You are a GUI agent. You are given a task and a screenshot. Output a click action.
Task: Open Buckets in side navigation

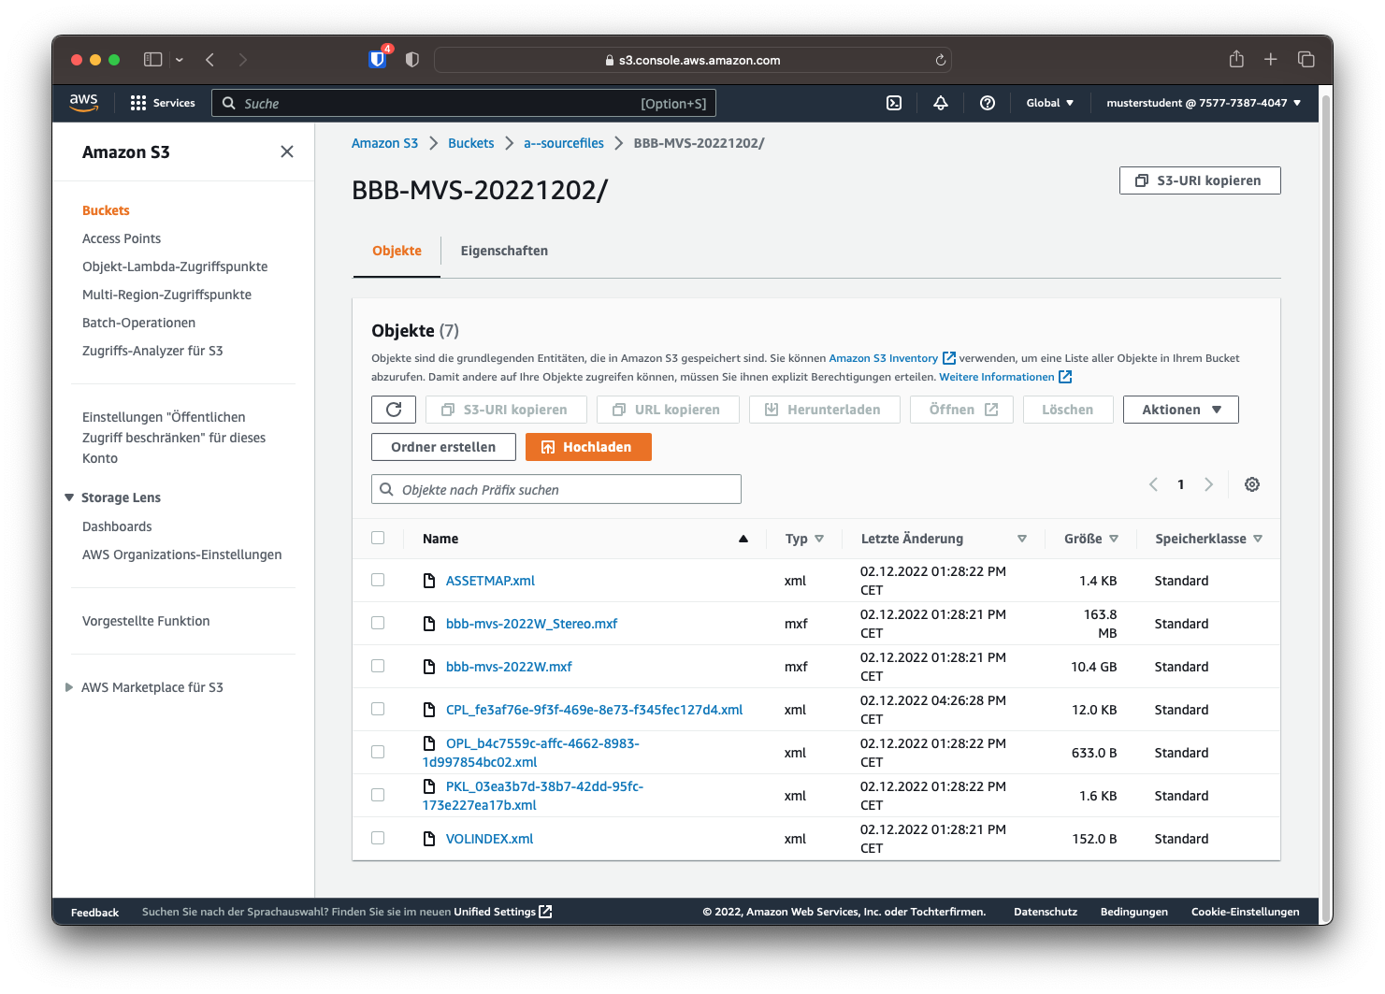point(106,210)
